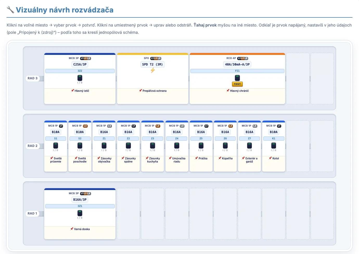Click the pin icon beside Práčka
359x254 pixels.
coord(196,158)
